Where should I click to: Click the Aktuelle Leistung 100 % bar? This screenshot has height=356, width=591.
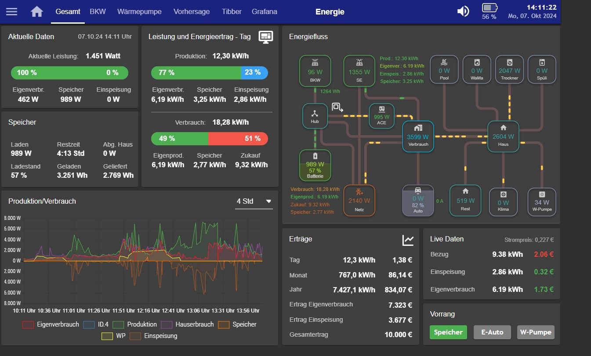coord(69,73)
